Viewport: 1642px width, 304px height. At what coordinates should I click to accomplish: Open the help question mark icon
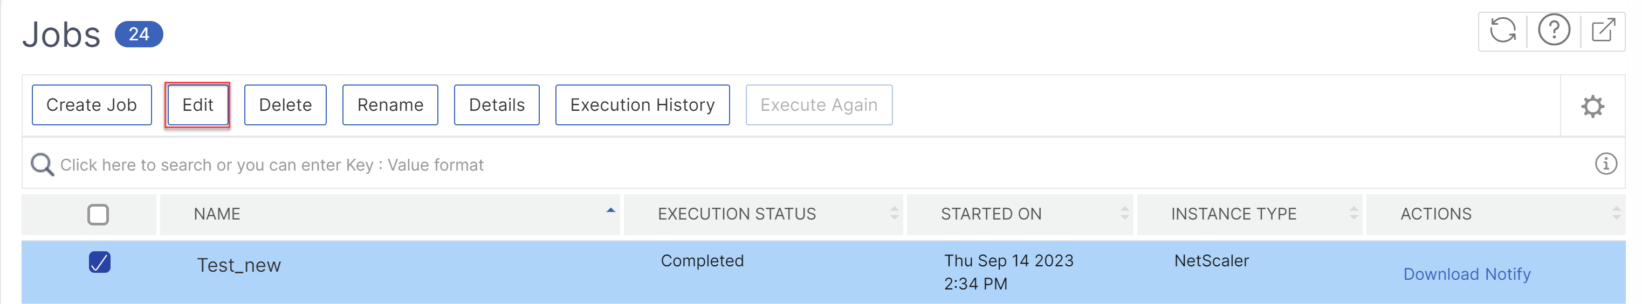click(1554, 30)
